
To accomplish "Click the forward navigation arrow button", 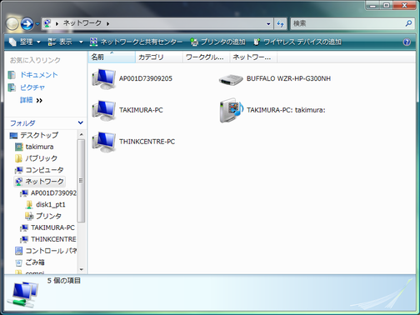I will tap(27, 24).
